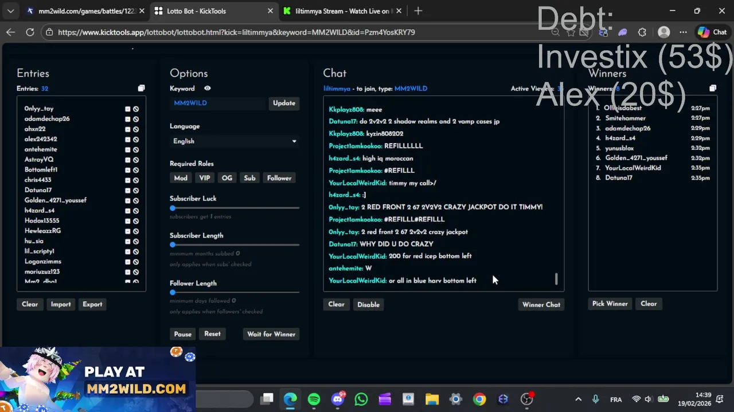This screenshot has height=412, width=734.
Task: Open browser extensions puzzle icon
Action: pyautogui.click(x=642, y=32)
